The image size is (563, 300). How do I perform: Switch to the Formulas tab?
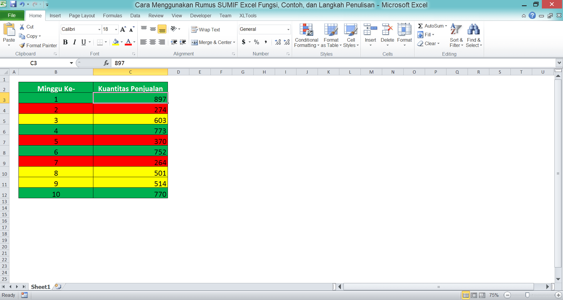[x=112, y=16]
